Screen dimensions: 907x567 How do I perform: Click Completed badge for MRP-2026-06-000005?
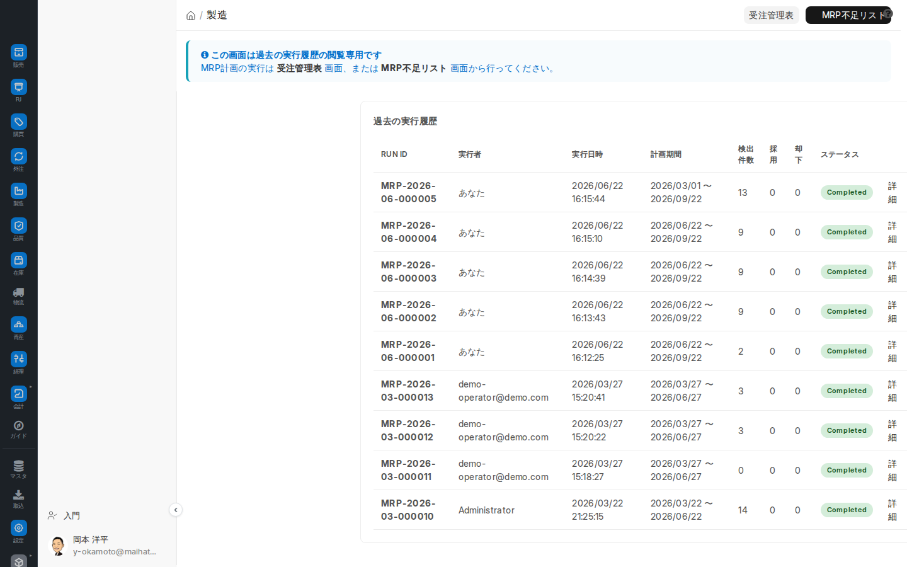847,192
